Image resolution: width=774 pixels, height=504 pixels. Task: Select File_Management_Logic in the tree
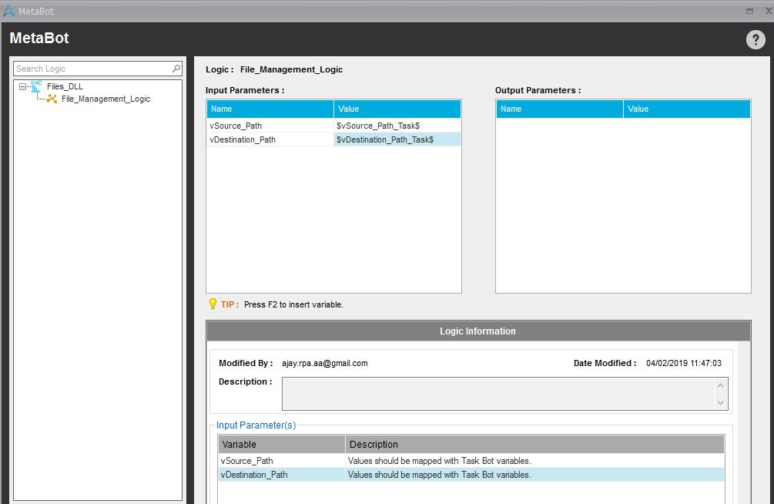tap(106, 99)
